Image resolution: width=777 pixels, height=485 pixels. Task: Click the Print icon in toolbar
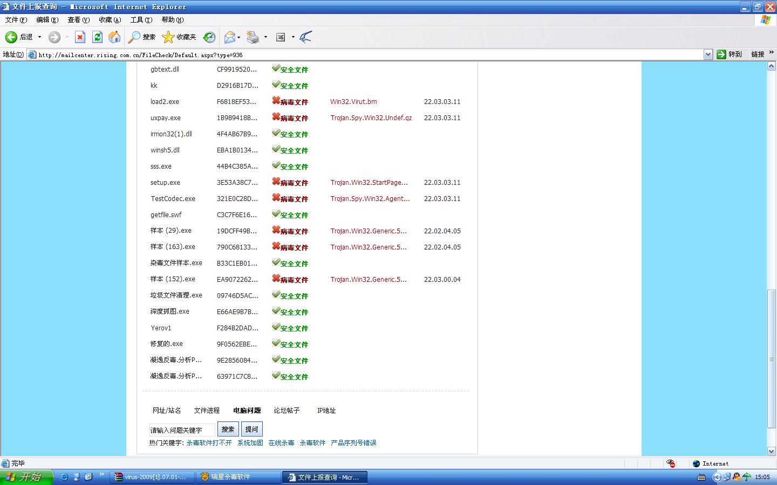(253, 37)
